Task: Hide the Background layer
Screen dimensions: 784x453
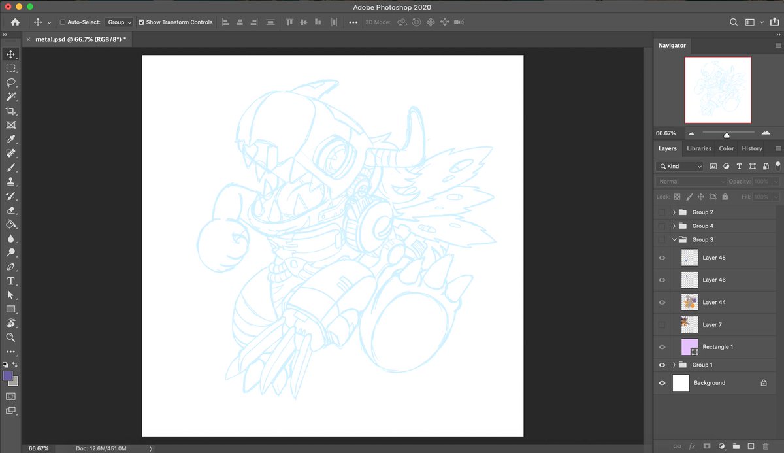Action: [662, 383]
